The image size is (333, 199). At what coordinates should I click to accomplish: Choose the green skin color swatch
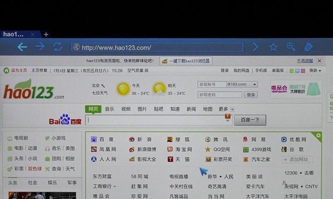(292, 71)
